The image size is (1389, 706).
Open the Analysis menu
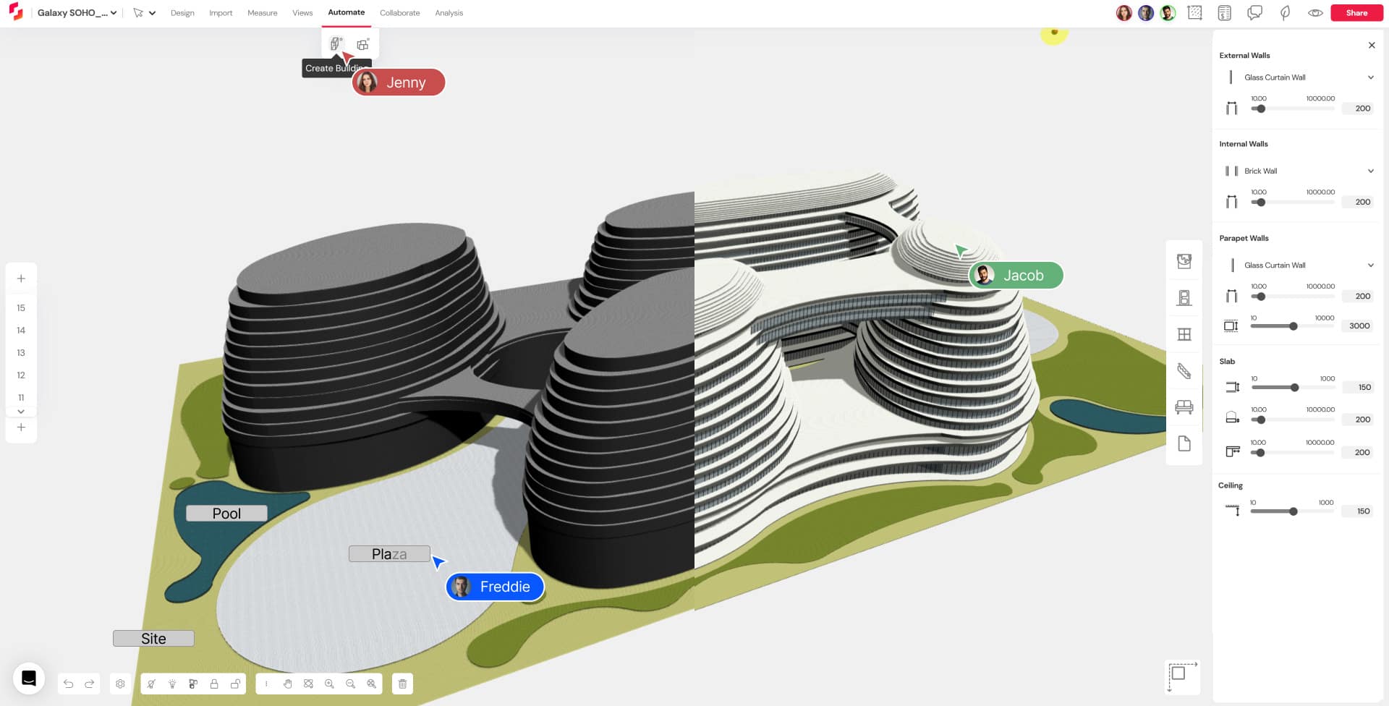[x=449, y=13]
